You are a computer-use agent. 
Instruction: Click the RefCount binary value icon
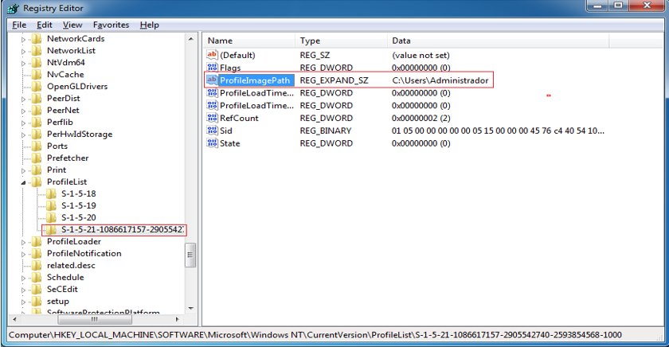coord(212,118)
